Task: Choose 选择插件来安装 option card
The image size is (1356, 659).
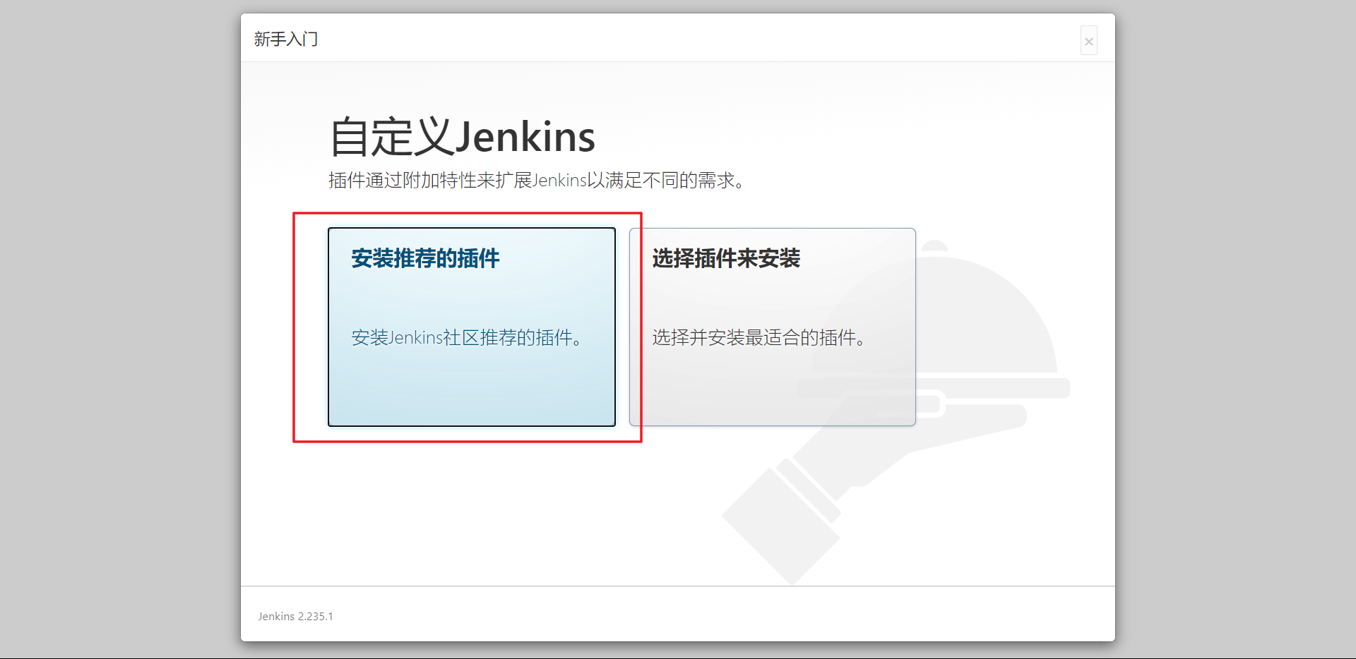Action: pos(772,327)
